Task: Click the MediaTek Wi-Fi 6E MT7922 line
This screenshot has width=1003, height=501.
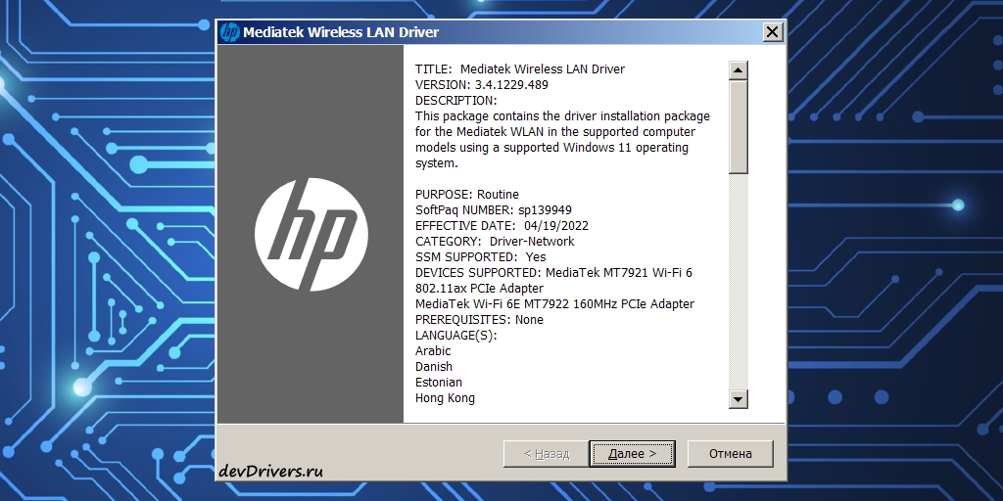Action: (554, 304)
